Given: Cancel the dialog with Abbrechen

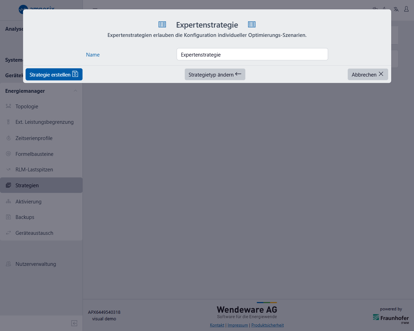Looking at the screenshot, I should coord(367,74).
